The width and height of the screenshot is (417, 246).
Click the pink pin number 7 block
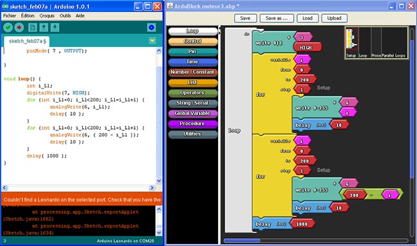coord(303,37)
